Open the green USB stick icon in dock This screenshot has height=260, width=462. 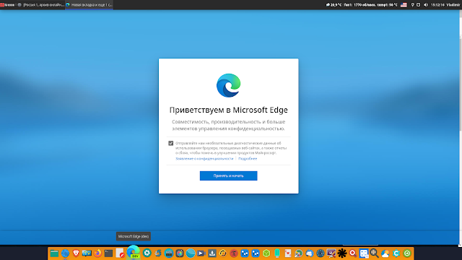277,253
